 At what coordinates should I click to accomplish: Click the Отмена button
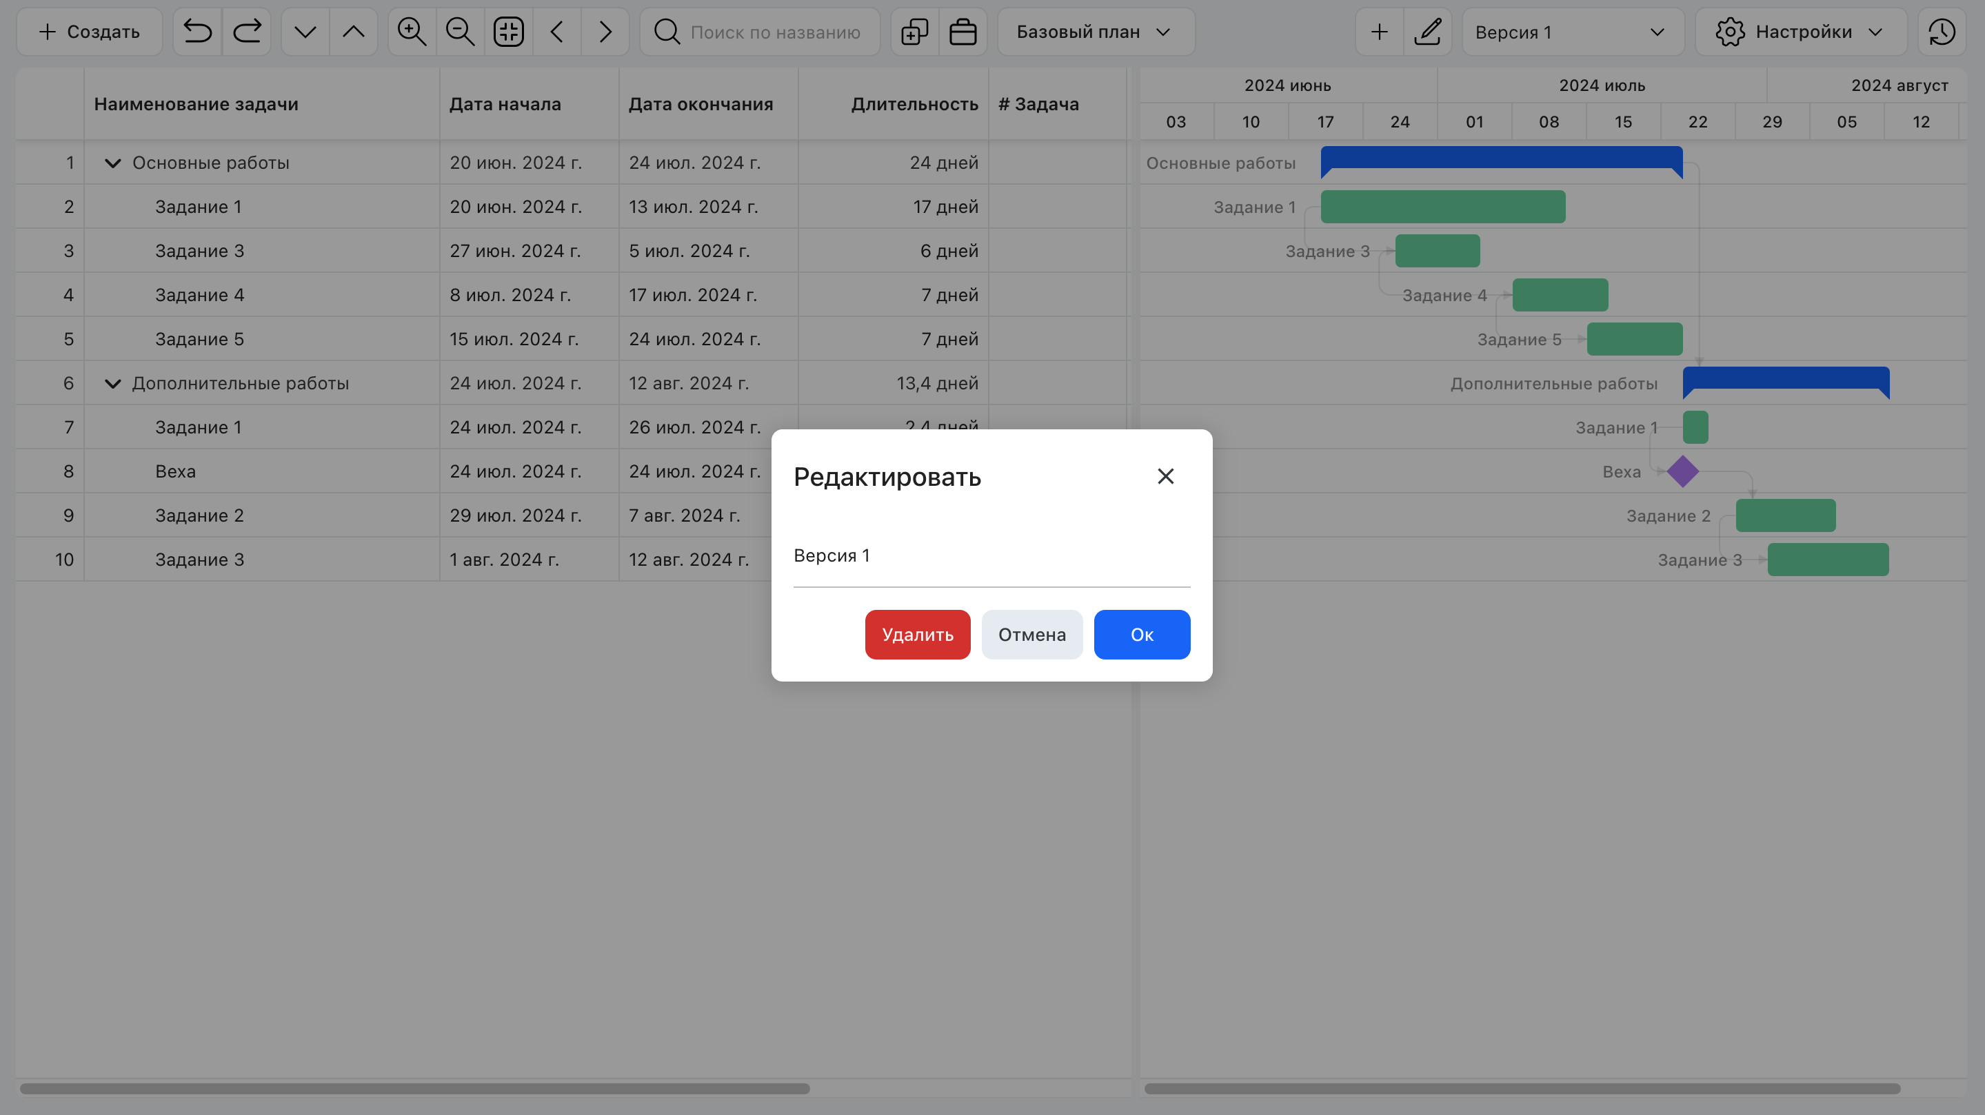1033,635
